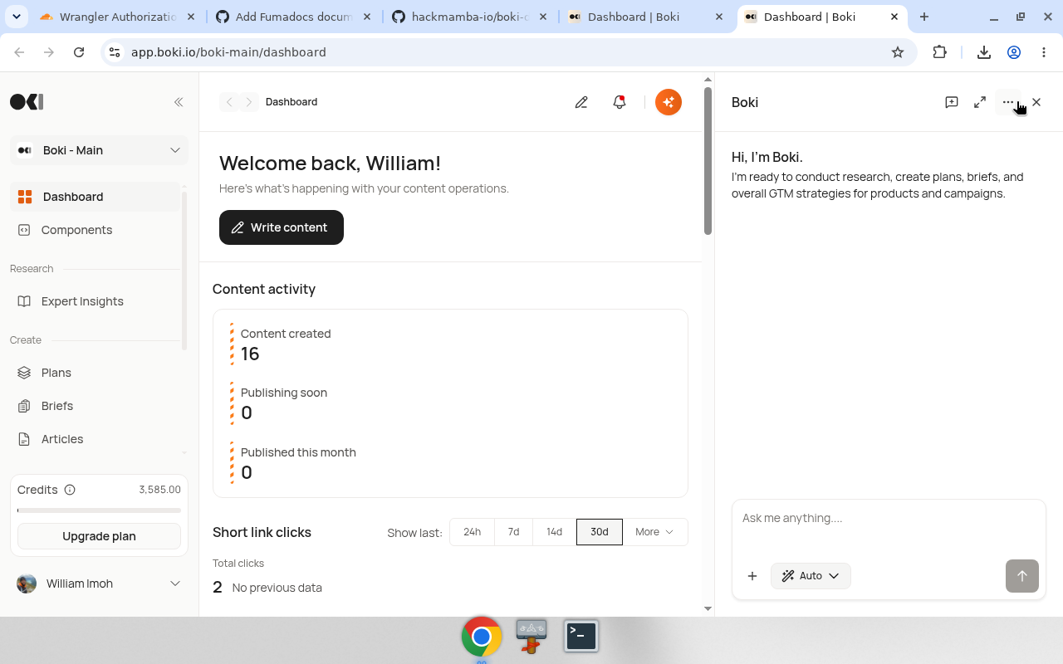Open the Chrome profile icon
Screen dimensions: 1063x664
tap(1014, 52)
